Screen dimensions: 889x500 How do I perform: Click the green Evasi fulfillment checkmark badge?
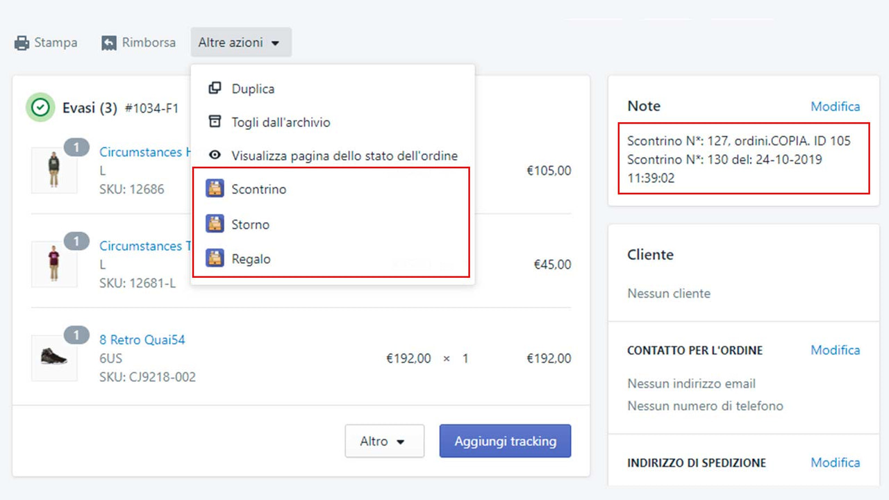40,108
